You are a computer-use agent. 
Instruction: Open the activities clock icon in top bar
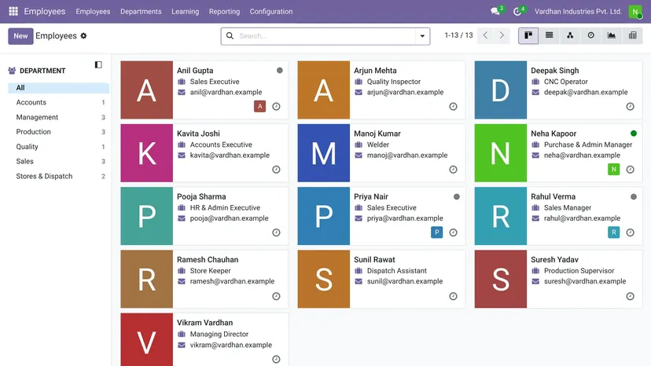click(517, 11)
